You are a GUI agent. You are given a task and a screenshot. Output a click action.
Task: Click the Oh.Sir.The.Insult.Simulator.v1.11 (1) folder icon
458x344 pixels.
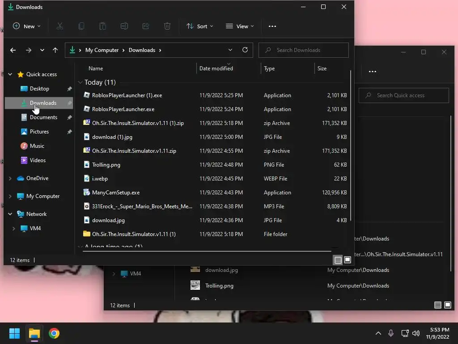tap(86, 234)
